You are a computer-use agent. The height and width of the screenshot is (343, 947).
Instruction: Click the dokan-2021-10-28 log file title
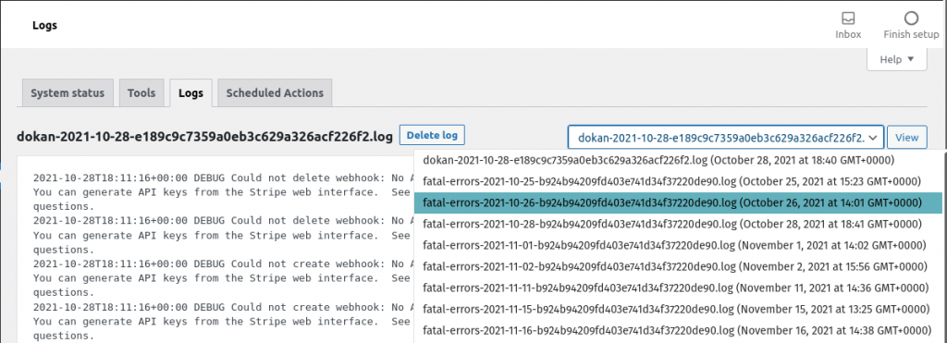pos(205,136)
